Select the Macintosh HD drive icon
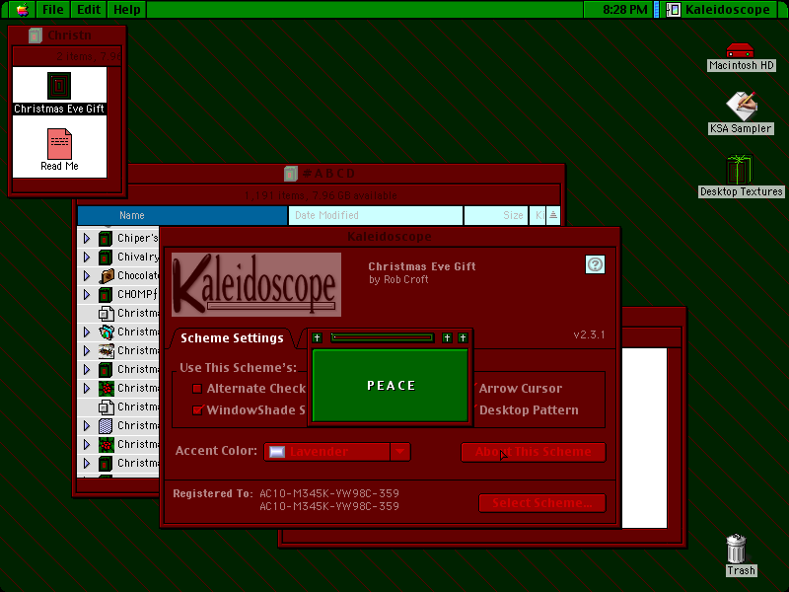 (740, 50)
